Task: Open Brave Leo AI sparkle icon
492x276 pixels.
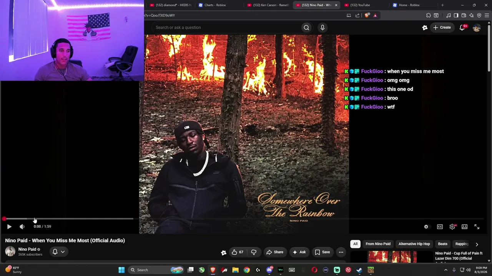Action: coord(471,15)
